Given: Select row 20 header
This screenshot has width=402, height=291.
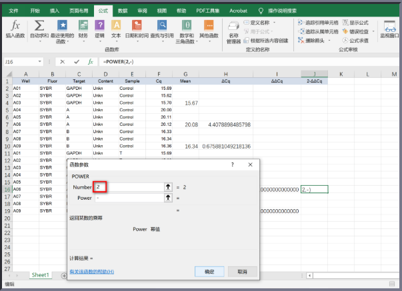Looking at the screenshot, I should [x=7, y=218].
